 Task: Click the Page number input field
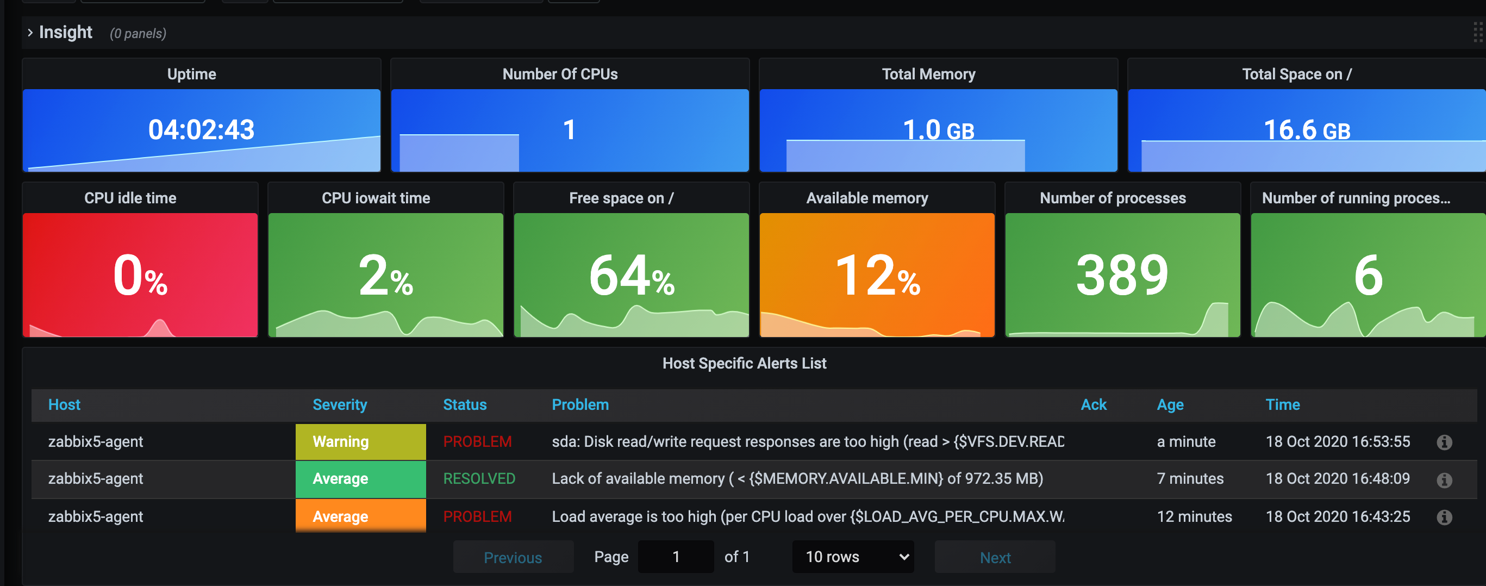pyautogui.click(x=676, y=557)
